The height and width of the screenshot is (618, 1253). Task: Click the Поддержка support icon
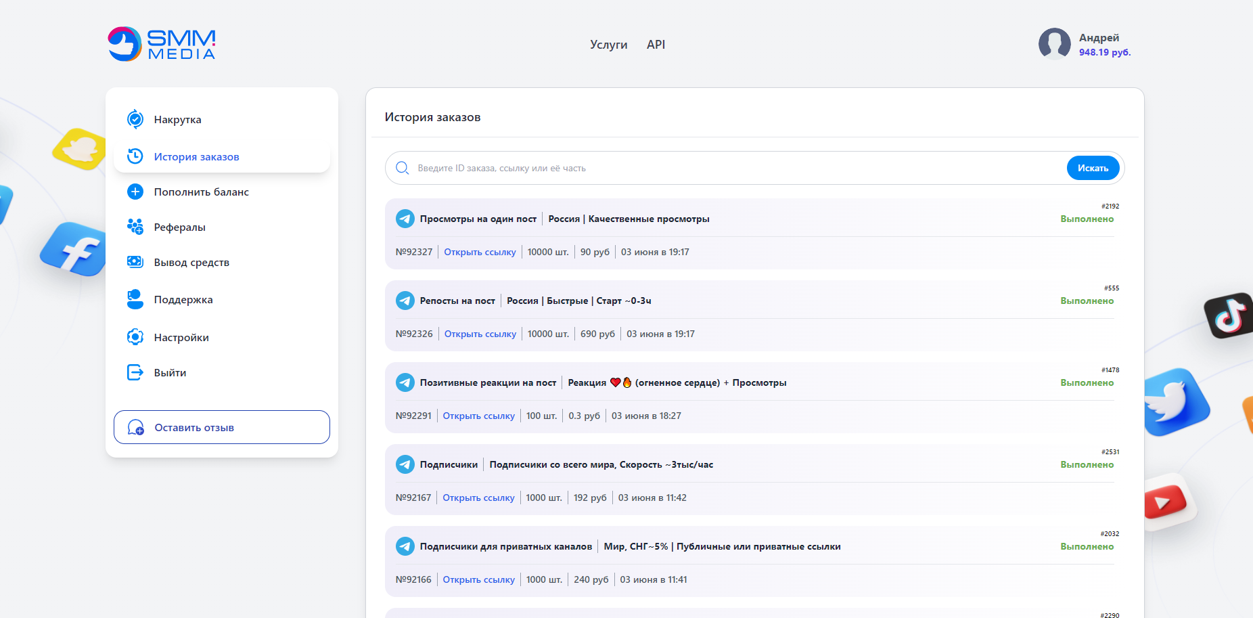point(135,299)
